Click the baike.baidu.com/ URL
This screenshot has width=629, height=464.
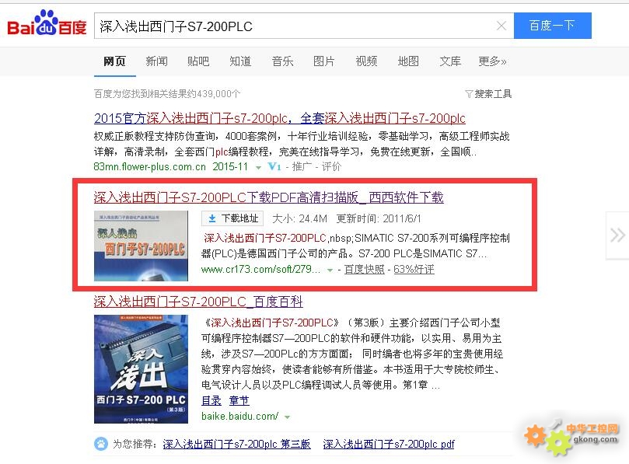click(x=240, y=417)
